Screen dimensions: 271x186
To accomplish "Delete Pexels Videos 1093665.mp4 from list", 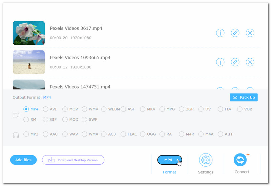I will coord(250,62).
